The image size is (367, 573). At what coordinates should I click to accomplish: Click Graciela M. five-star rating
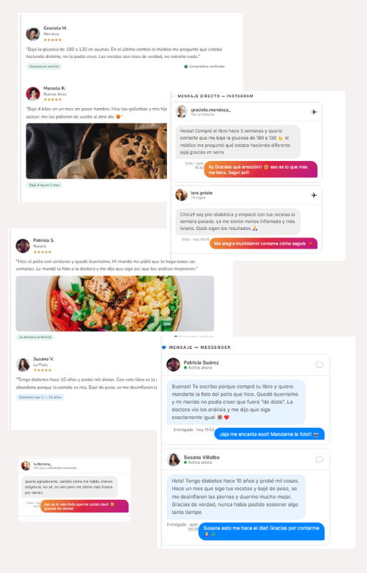point(52,40)
